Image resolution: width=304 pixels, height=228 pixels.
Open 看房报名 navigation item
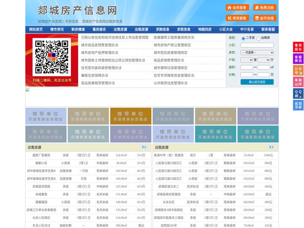tap(99, 30)
